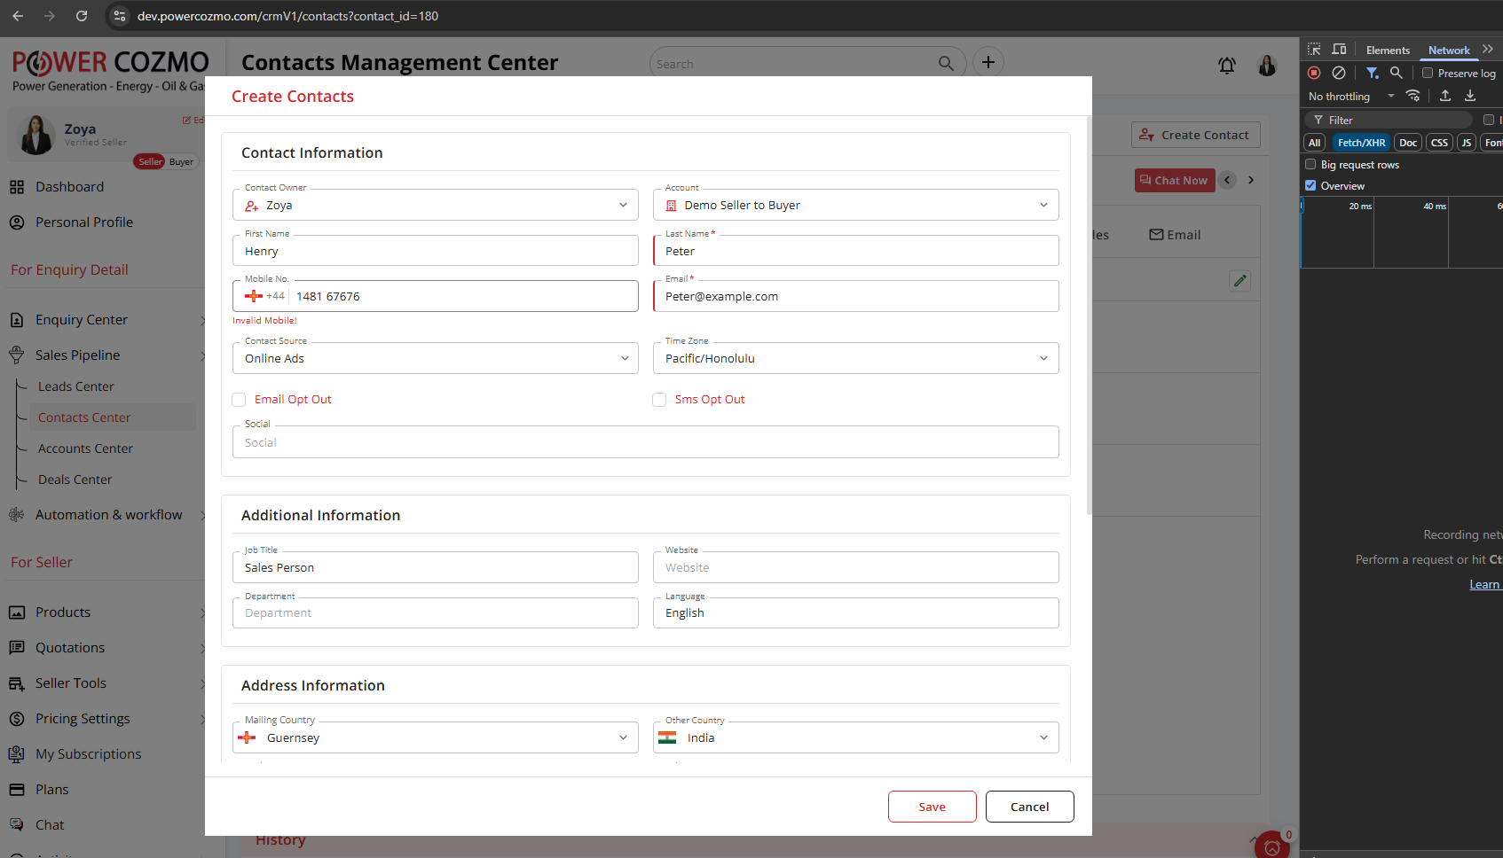Viewport: 1503px width, 858px height.
Task: Click the Social input field
Action: point(645,442)
